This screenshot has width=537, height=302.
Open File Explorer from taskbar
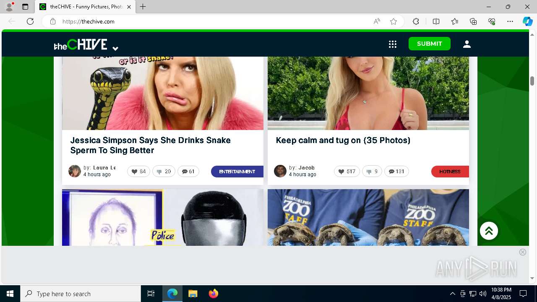point(193,294)
